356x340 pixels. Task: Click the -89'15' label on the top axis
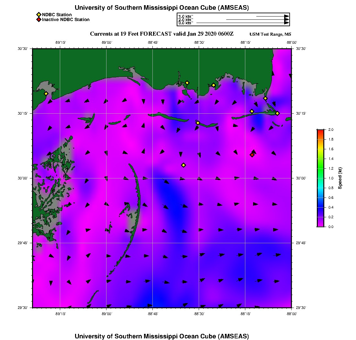click(60, 42)
